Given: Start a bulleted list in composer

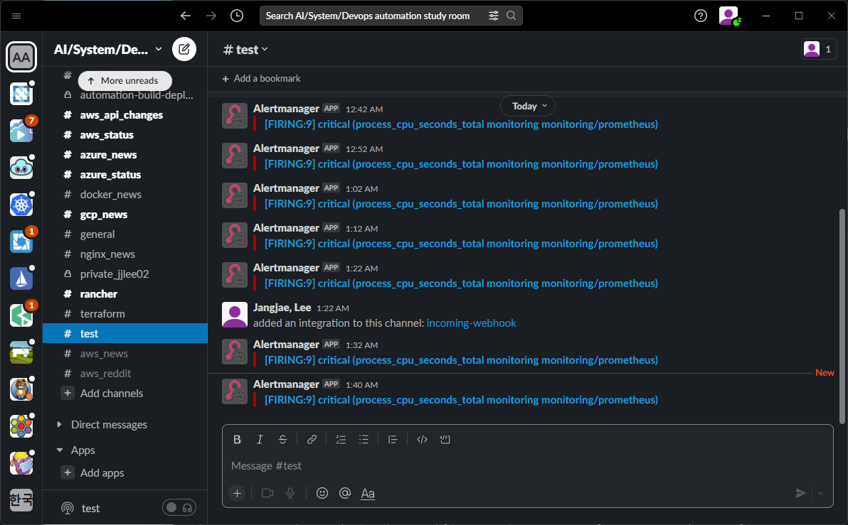Looking at the screenshot, I should [364, 440].
